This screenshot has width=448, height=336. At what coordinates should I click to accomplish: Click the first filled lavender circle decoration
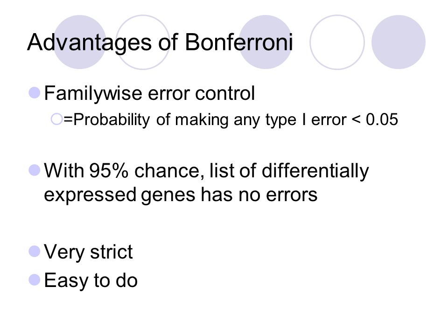point(80,42)
